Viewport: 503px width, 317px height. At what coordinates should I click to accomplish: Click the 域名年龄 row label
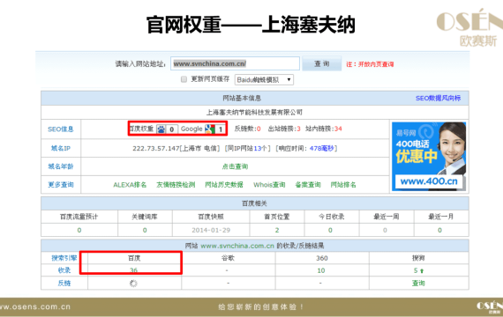coord(61,166)
